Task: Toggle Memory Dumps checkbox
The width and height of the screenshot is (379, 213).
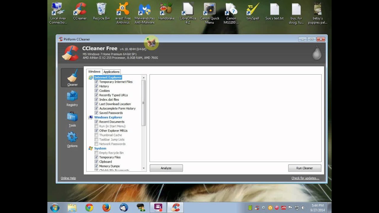Action: (x=96, y=166)
